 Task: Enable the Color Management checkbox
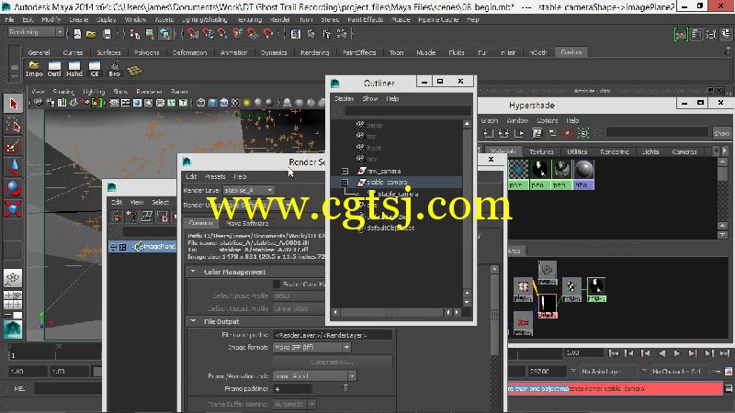tap(277, 284)
